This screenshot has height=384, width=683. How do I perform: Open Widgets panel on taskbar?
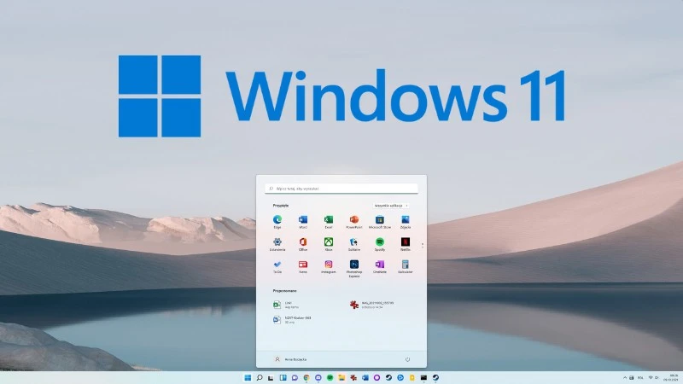coord(283,377)
